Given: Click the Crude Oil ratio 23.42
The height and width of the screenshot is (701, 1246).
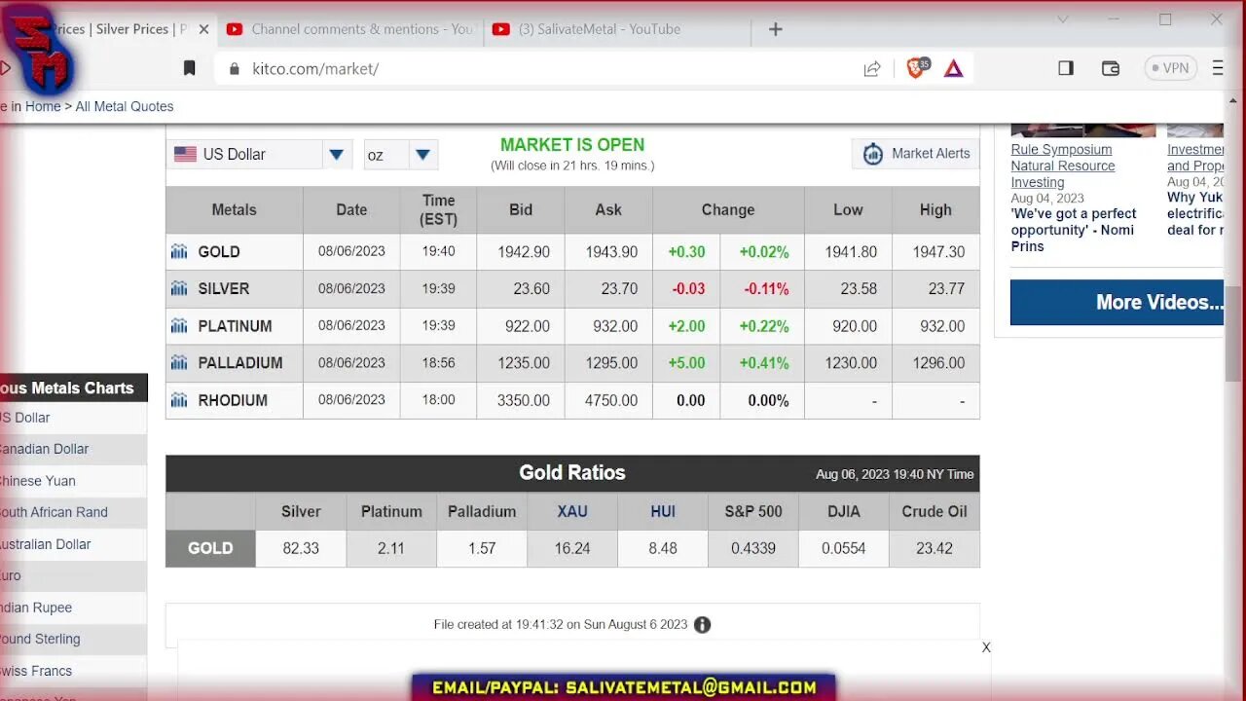Looking at the screenshot, I should coord(934,548).
